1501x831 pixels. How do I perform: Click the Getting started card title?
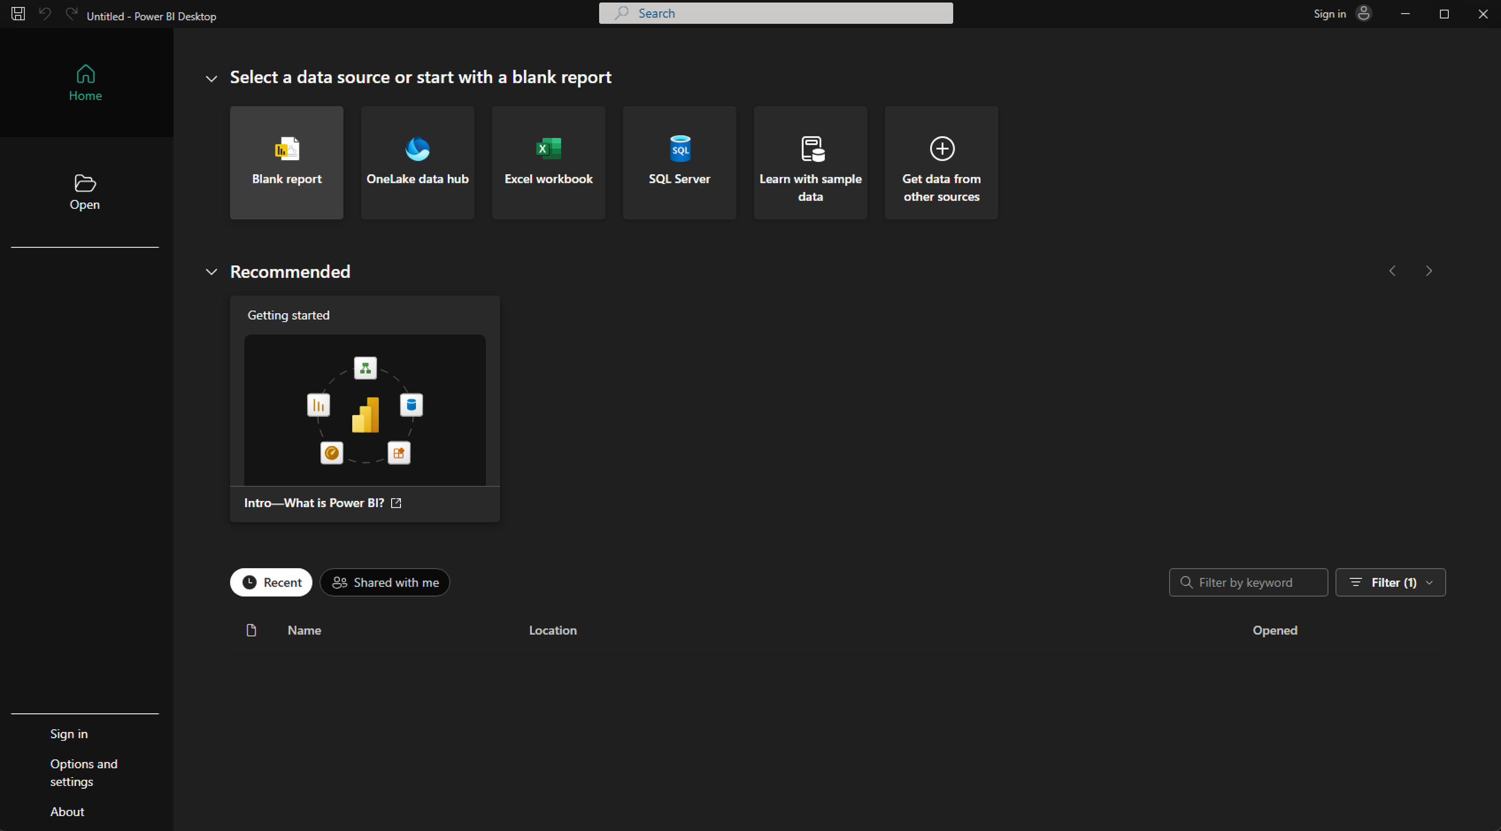click(288, 316)
